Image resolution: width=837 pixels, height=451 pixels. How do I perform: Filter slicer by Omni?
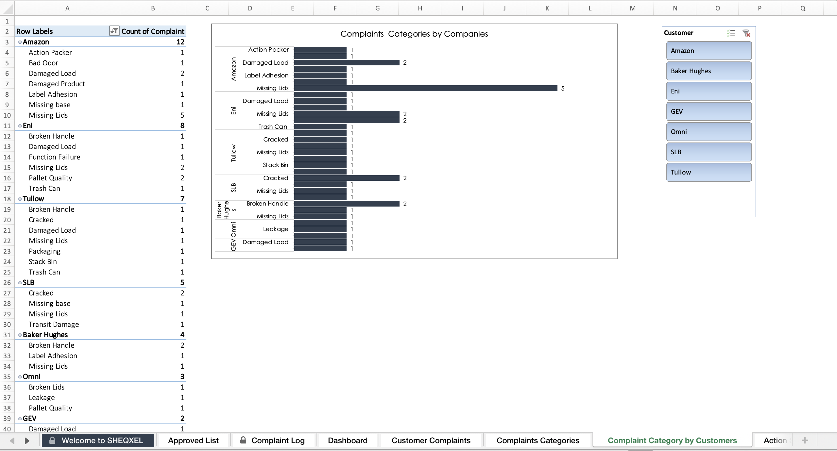point(709,132)
